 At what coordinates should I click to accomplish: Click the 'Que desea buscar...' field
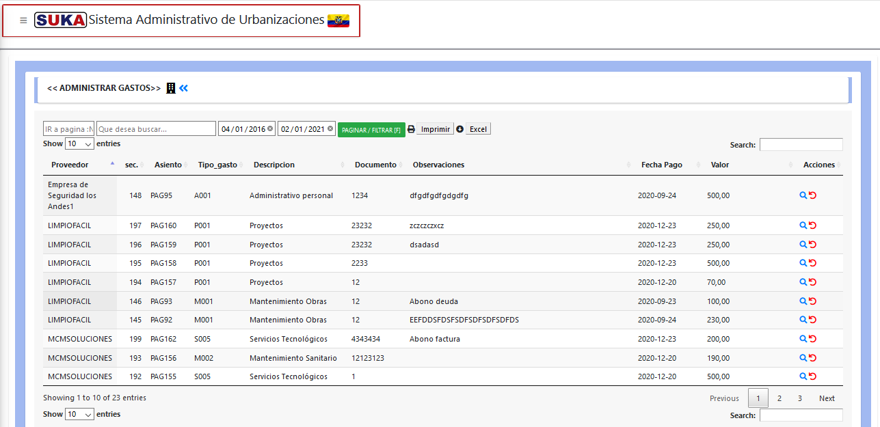point(156,128)
